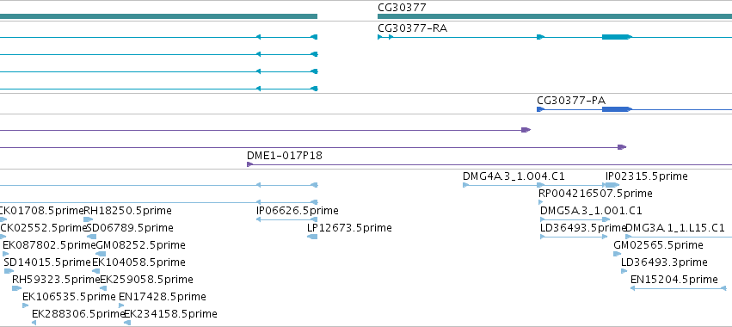The width and height of the screenshot is (732, 327).
Task: Select the EN15204.5prime EST line
Action: (x=679, y=288)
